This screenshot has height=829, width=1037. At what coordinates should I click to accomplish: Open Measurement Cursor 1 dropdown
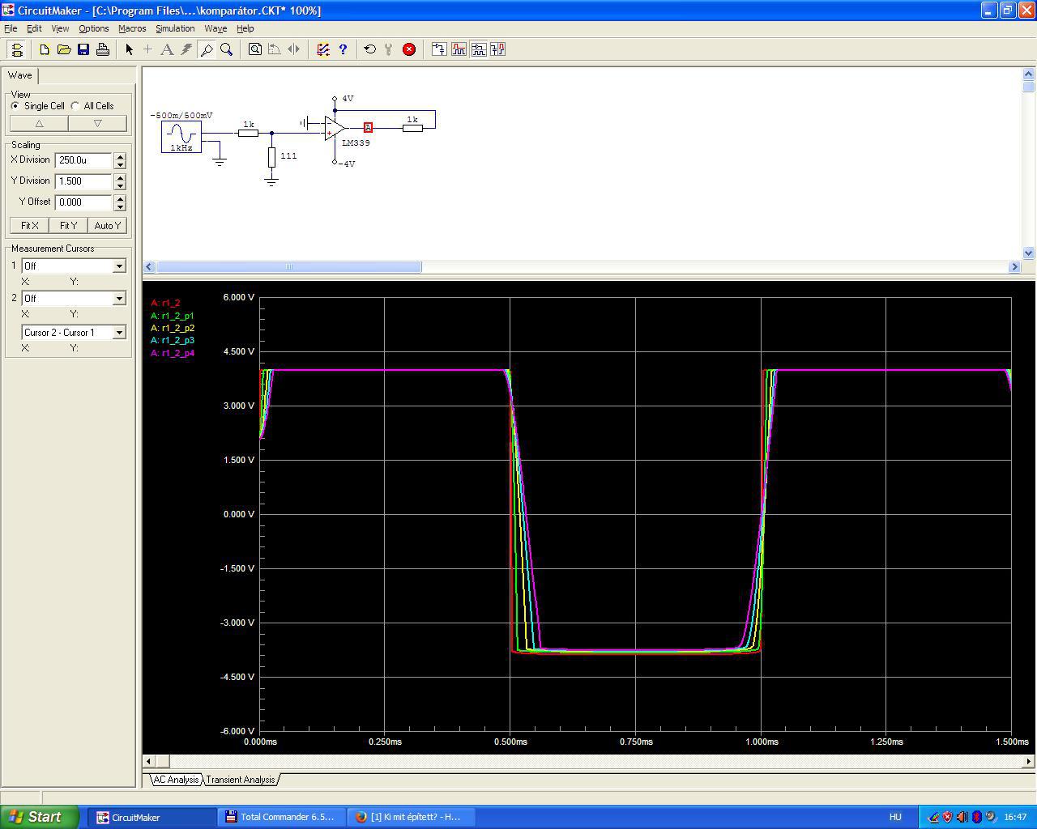tap(119, 266)
